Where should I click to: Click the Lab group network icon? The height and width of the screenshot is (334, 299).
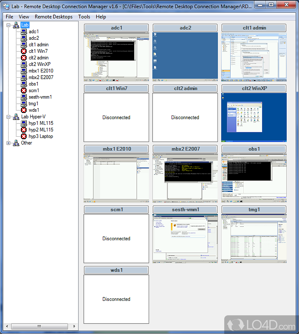(x=16, y=25)
